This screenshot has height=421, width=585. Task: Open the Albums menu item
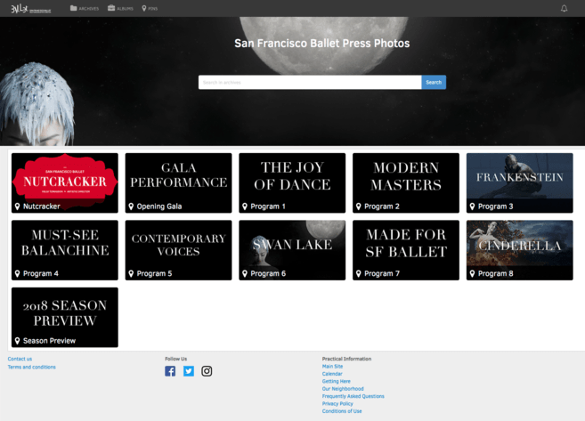tap(120, 8)
